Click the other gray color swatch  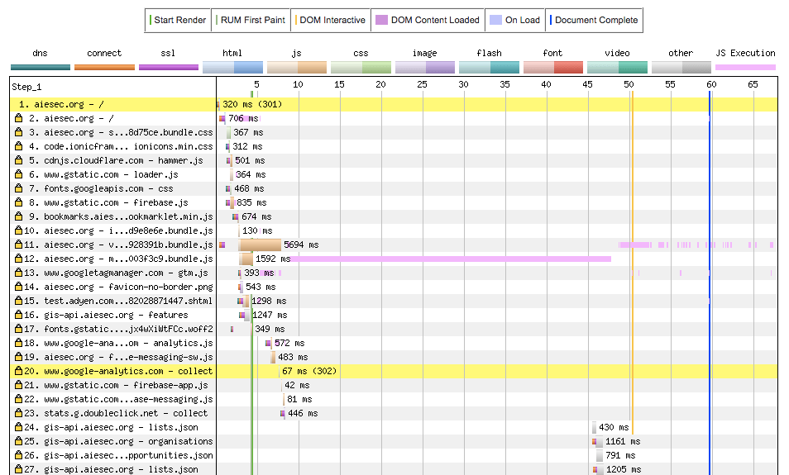(x=681, y=68)
